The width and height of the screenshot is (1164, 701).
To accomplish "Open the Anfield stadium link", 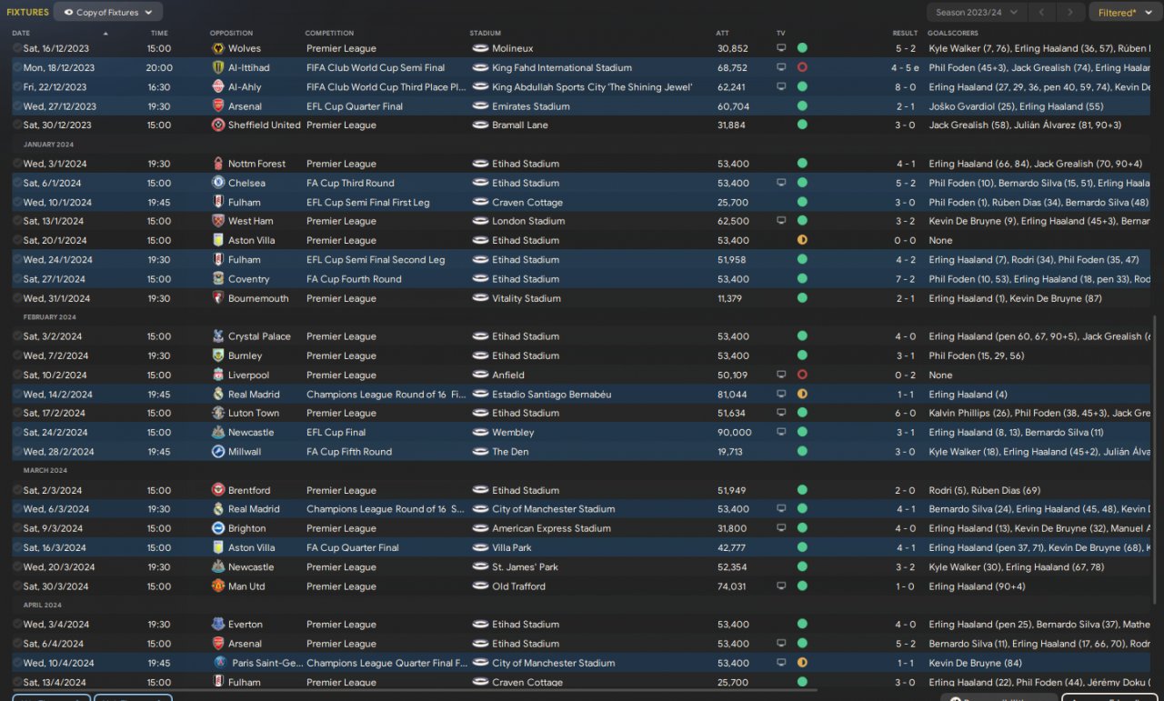I will tap(508, 375).
